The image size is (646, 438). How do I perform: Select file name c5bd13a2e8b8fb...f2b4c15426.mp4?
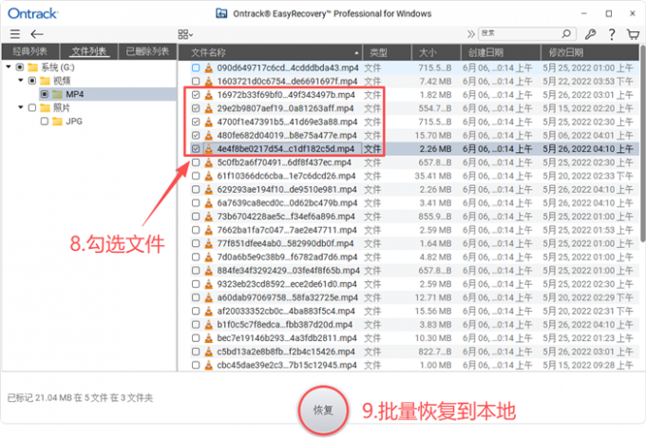[286, 352]
